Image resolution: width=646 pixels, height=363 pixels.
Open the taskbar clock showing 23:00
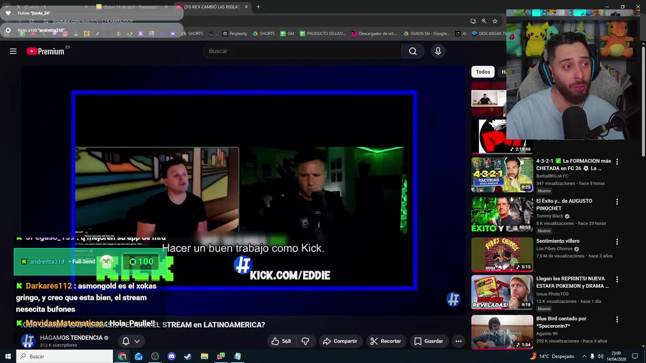616,356
